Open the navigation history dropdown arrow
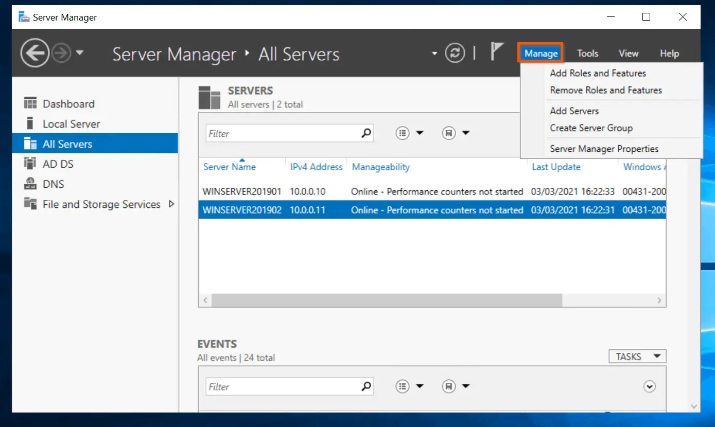Image resolution: width=715 pixels, height=427 pixels. (x=79, y=52)
